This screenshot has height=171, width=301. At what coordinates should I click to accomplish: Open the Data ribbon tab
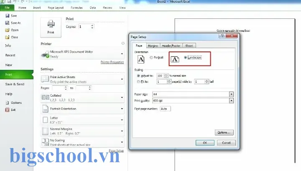point(93,8)
